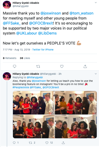This screenshot has width=99, height=147.
Task: Like the main tweet with the heart icon
Action: 62,66
